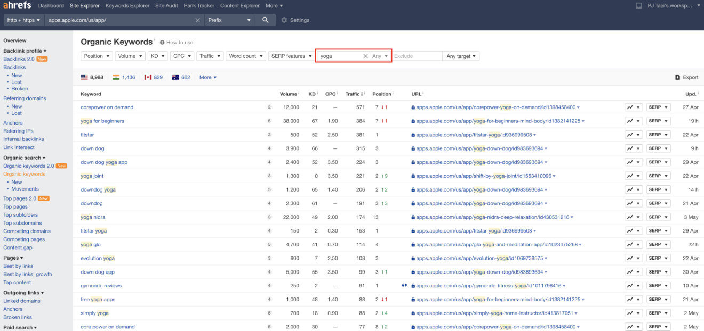Image resolution: width=704 pixels, height=331 pixels.
Task: Open Site Audit tab
Action: coord(166,6)
